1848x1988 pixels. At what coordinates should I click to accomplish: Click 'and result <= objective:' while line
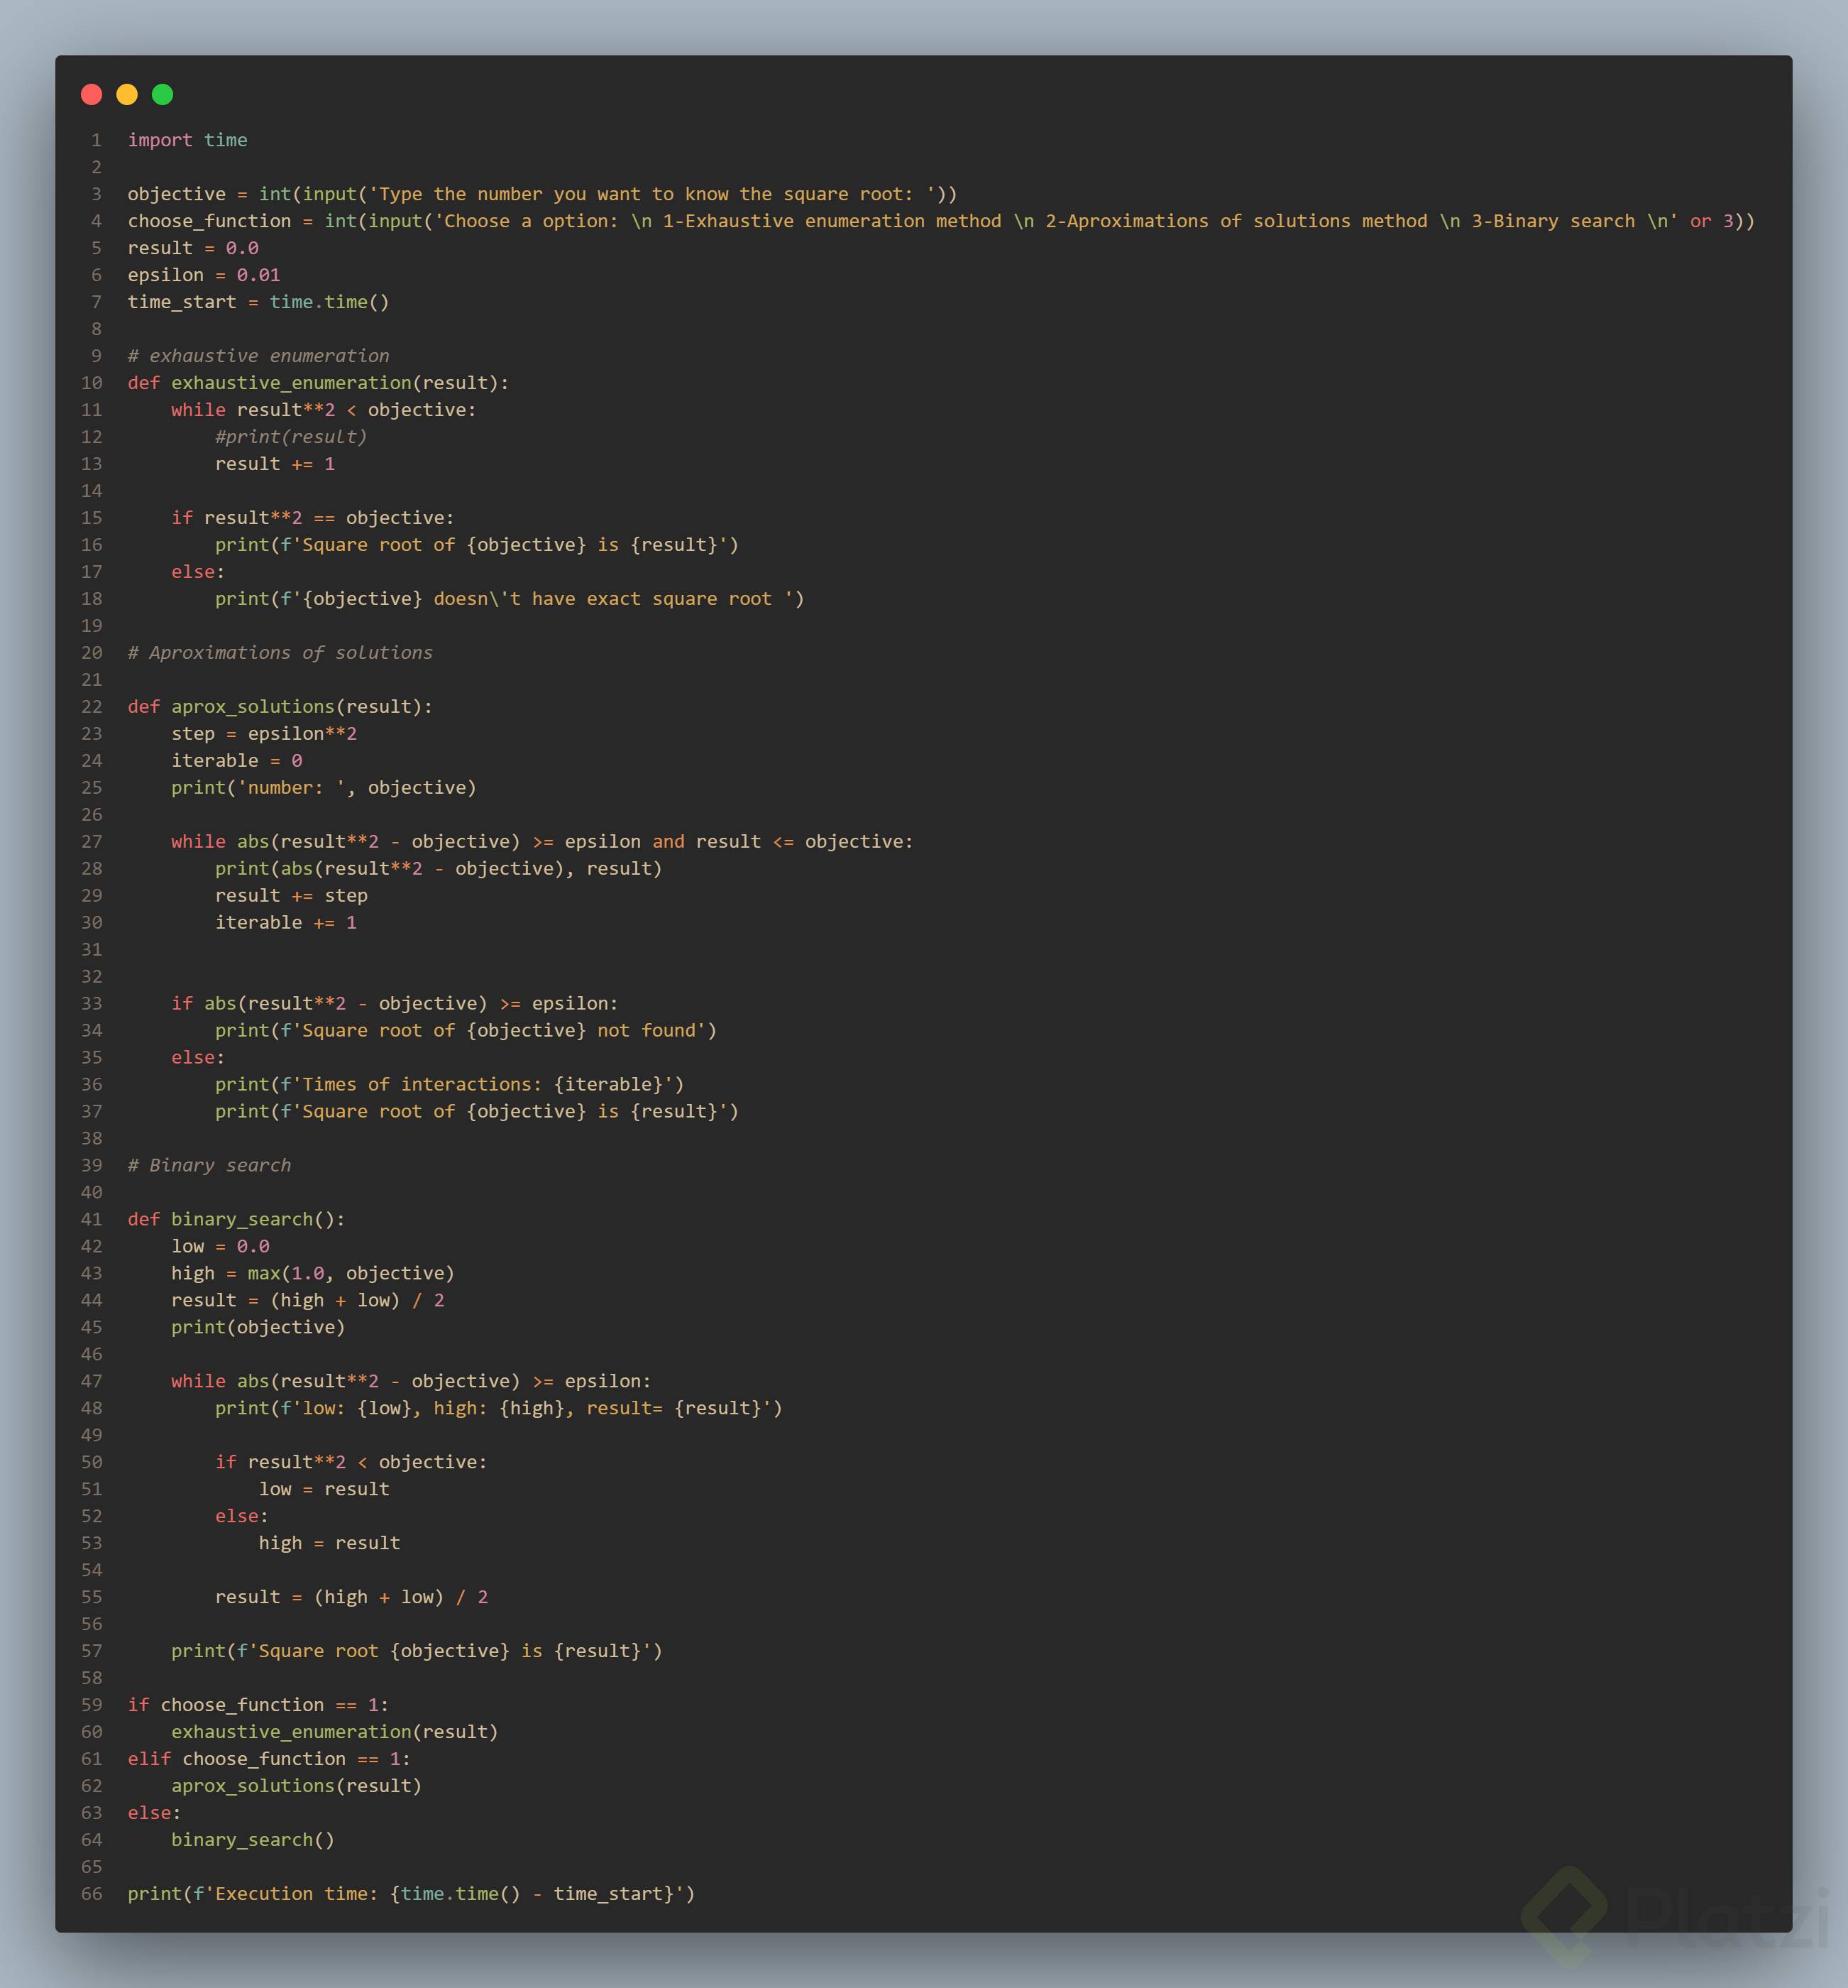click(541, 842)
